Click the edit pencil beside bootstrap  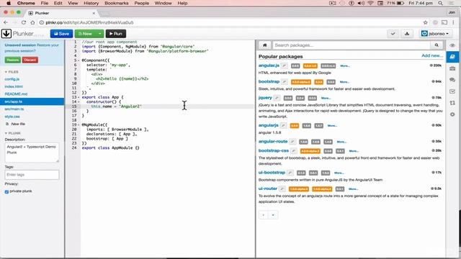pos(284,82)
